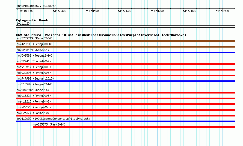Open variant nssv20893 (Perry2008) label
This screenshot has height=146, width=243.
(34, 73)
